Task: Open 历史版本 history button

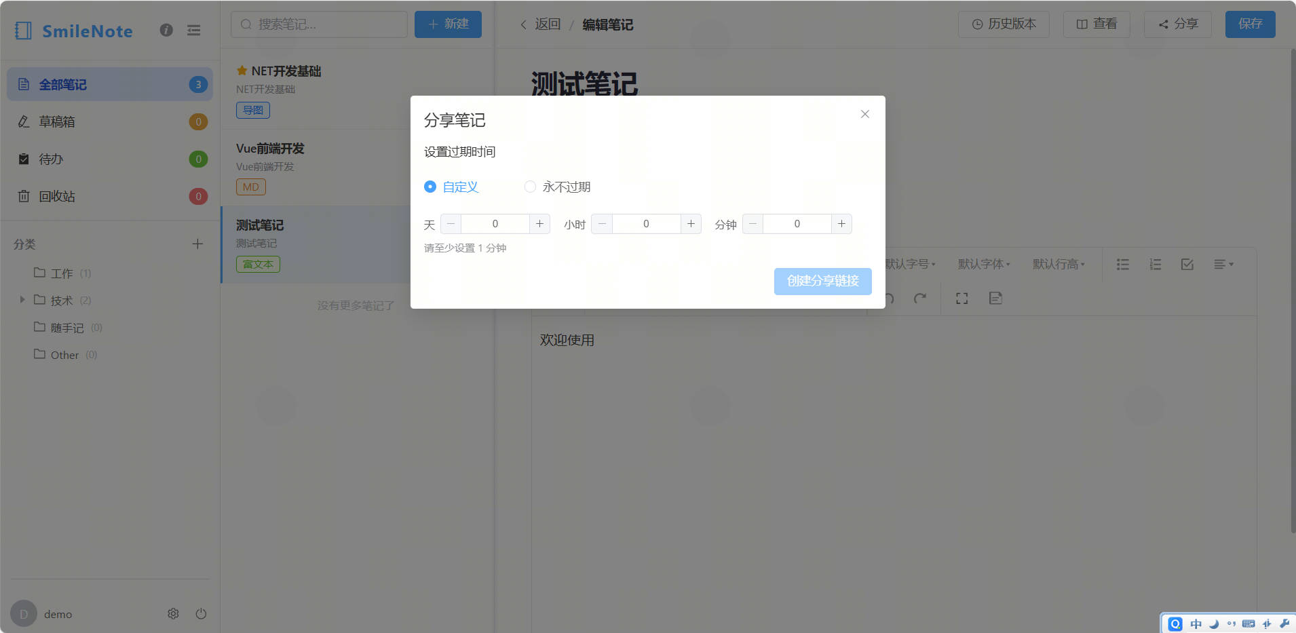Action: [1004, 24]
